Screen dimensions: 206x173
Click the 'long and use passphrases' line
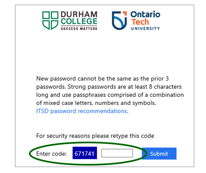pos(110,95)
